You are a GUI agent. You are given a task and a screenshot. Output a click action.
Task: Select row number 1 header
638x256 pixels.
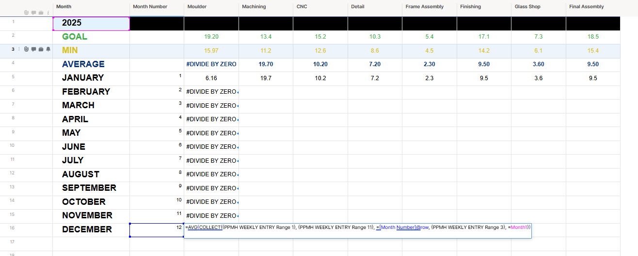point(13,22)
